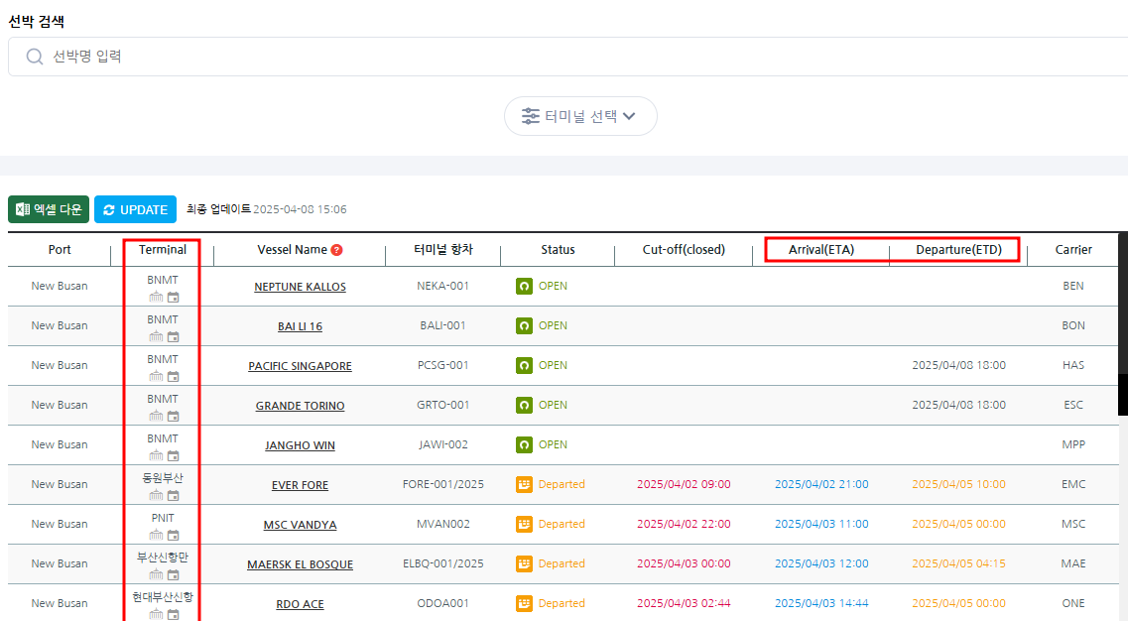Open the MAERSK EL BOSQUE vessel link
This screenshot has width=1128, height=621.
tap(300, 564)
